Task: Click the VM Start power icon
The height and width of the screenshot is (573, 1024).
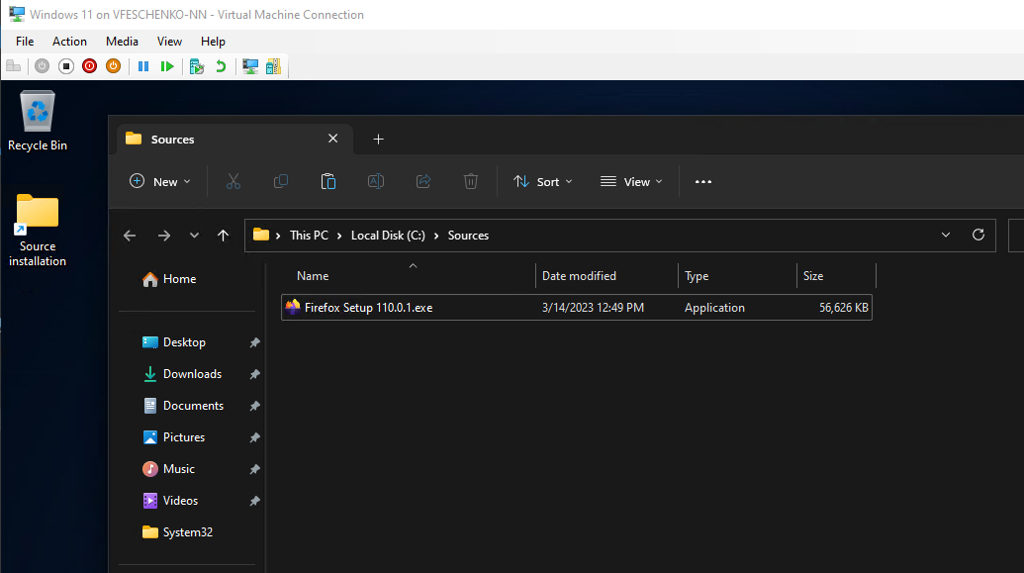Action: [x=42, y=66]
